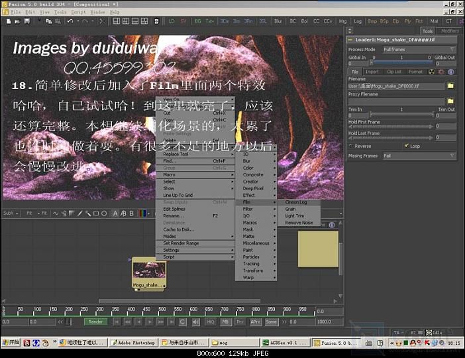Open the blue info tab in Loader controls
This screenshot has height=358, width=465.
pyautogui.click(x=451, y=72)
